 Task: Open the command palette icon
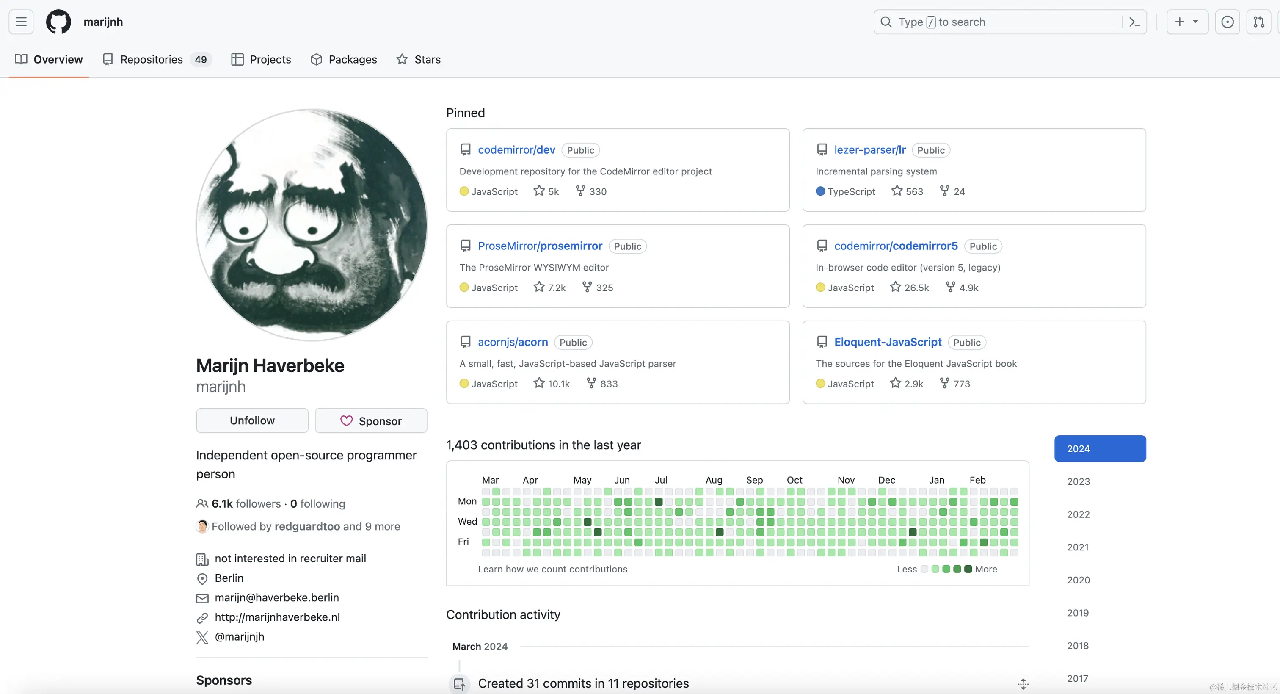[x=1134, y=22]
